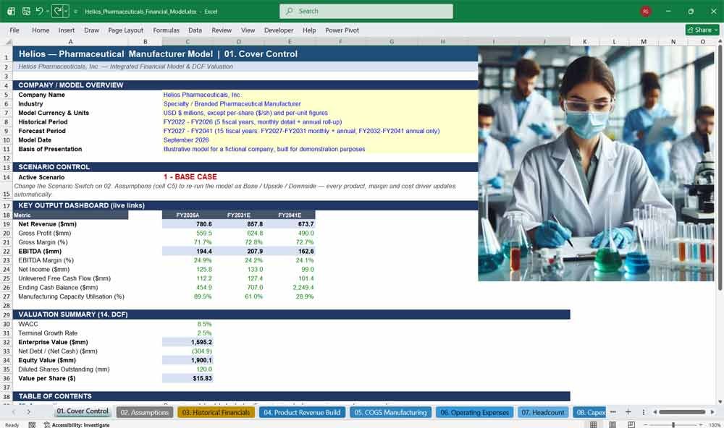
Task: Click the user account avatar
Action: (x=646, y=11)
